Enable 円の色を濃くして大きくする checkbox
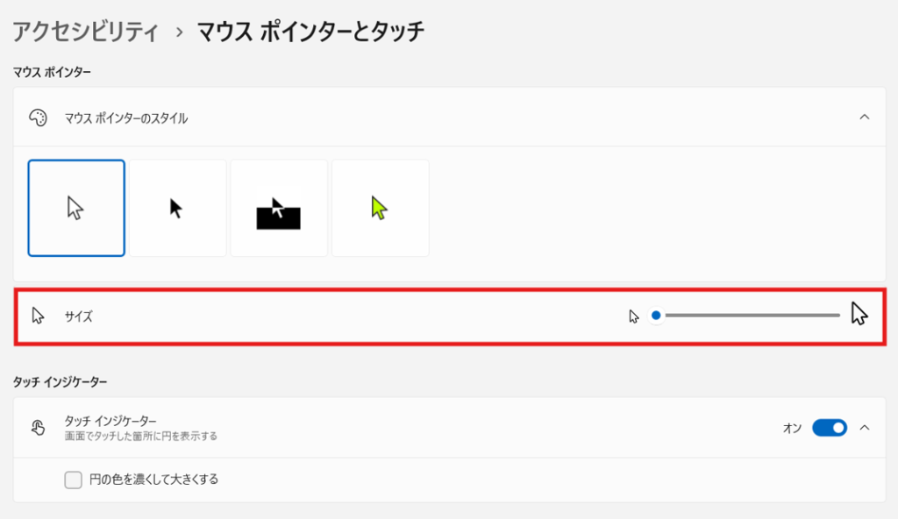The height and width of the screenshot is (519, 898). [x=74, y=480]
